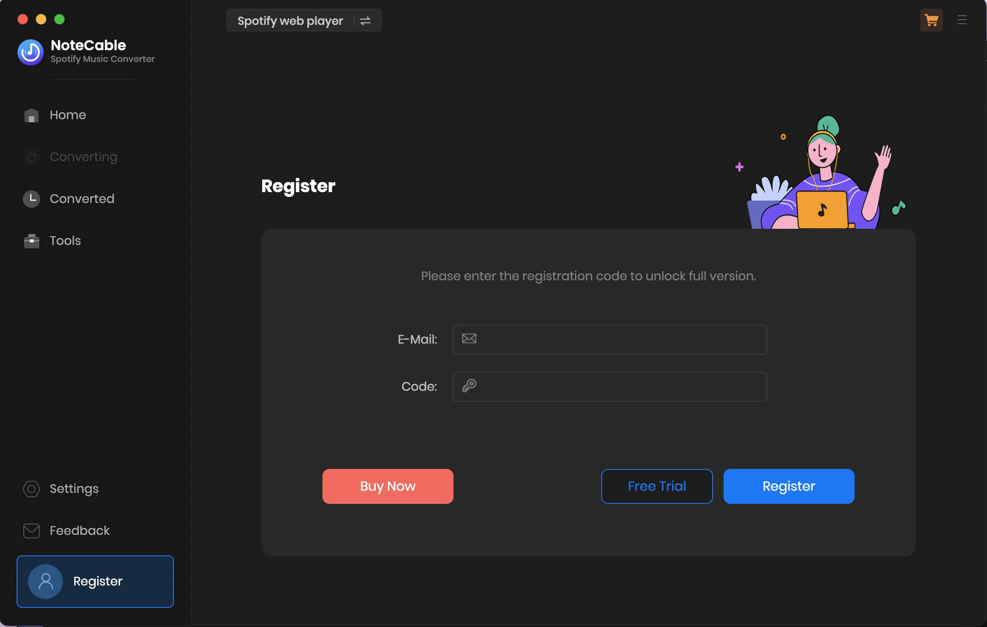Click the Feedback mail icon

click(x=30, y=531)
